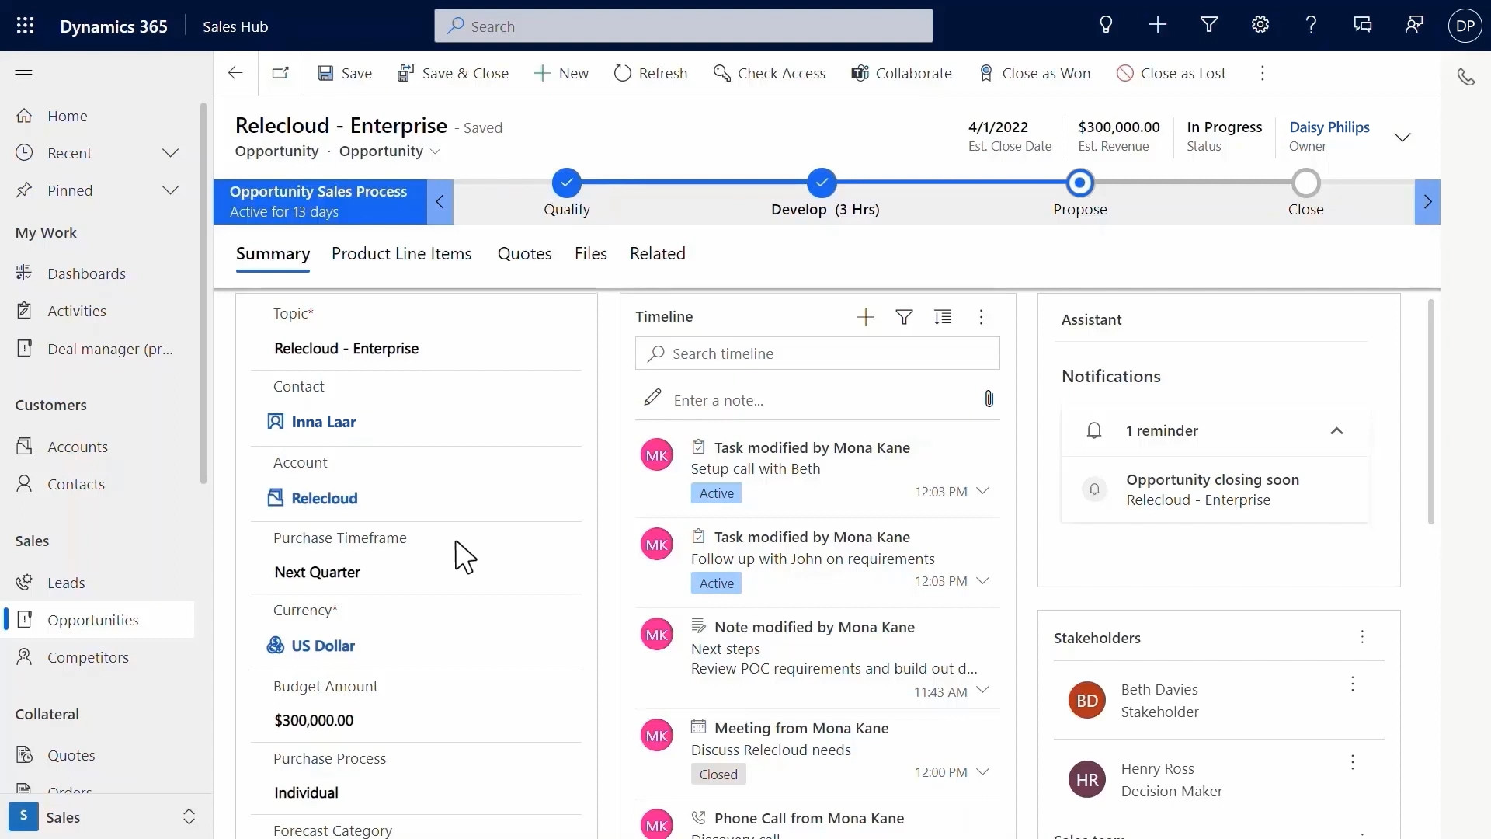Move process stages back with left arrow
The image size is (1491, 839).
440,202
